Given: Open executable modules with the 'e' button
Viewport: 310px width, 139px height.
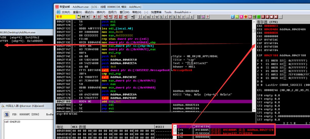Looking at the screenshot, I should [x=144, y=17].
